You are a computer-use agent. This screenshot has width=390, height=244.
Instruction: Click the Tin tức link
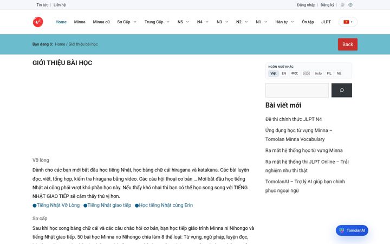click(42, 5)
